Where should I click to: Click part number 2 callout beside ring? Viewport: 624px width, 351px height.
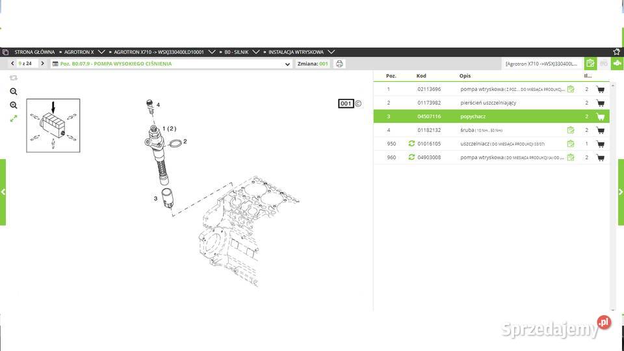coord(185,141)
